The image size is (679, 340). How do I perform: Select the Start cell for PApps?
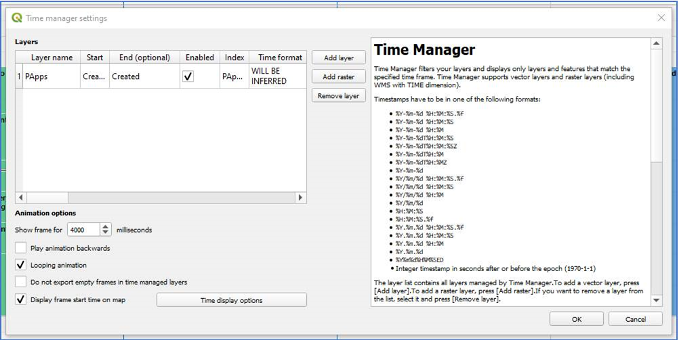(95, 76)
